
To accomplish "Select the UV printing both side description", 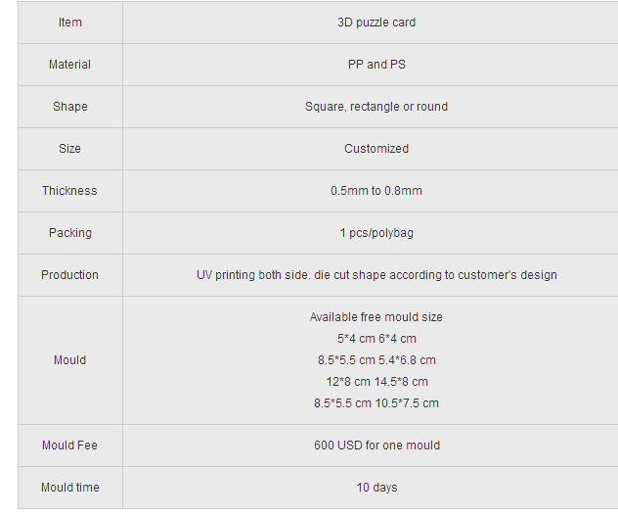I will [x=376, y=275].
